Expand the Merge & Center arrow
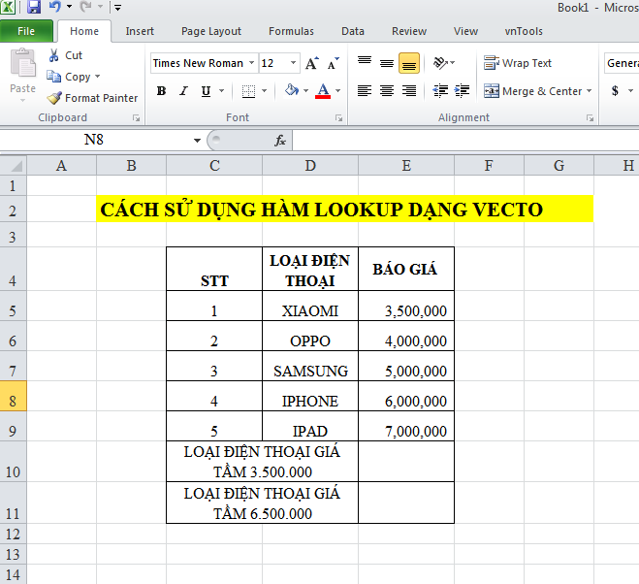The width and height of the screenshot is (639, 584). click(589, 90)
